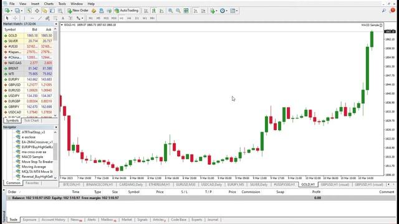Tile chart windows icon
Screen dimensions: 399x224
click(186, 11)
